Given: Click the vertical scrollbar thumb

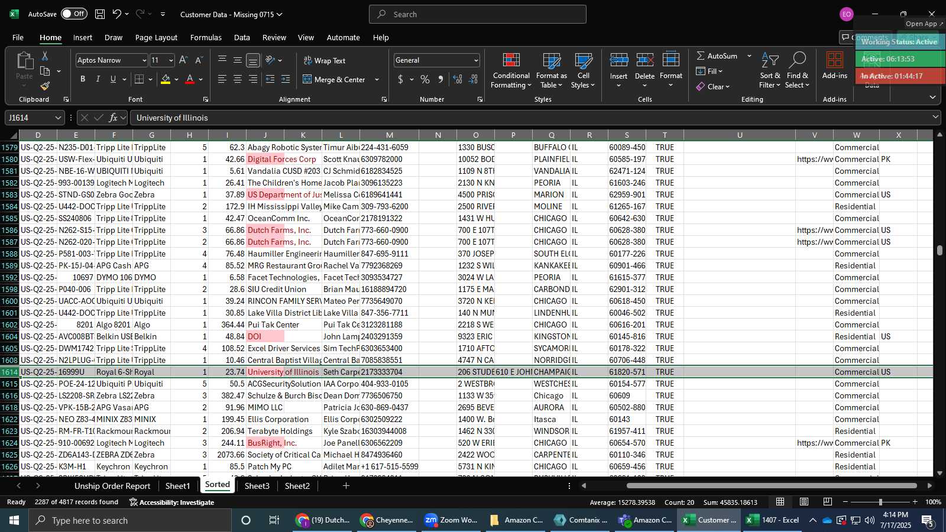Looking at the screenshot, I should click(x=939, y=250).
